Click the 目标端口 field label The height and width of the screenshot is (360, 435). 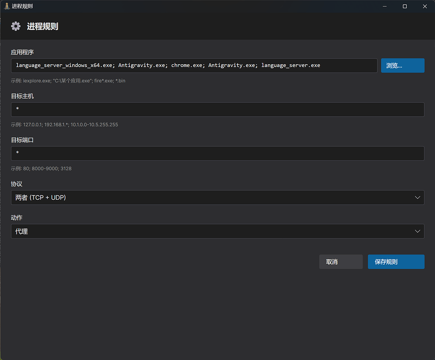[22, 140]
